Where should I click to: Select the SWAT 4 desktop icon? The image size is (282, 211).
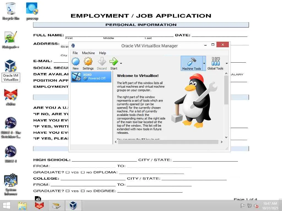[11, 154]
